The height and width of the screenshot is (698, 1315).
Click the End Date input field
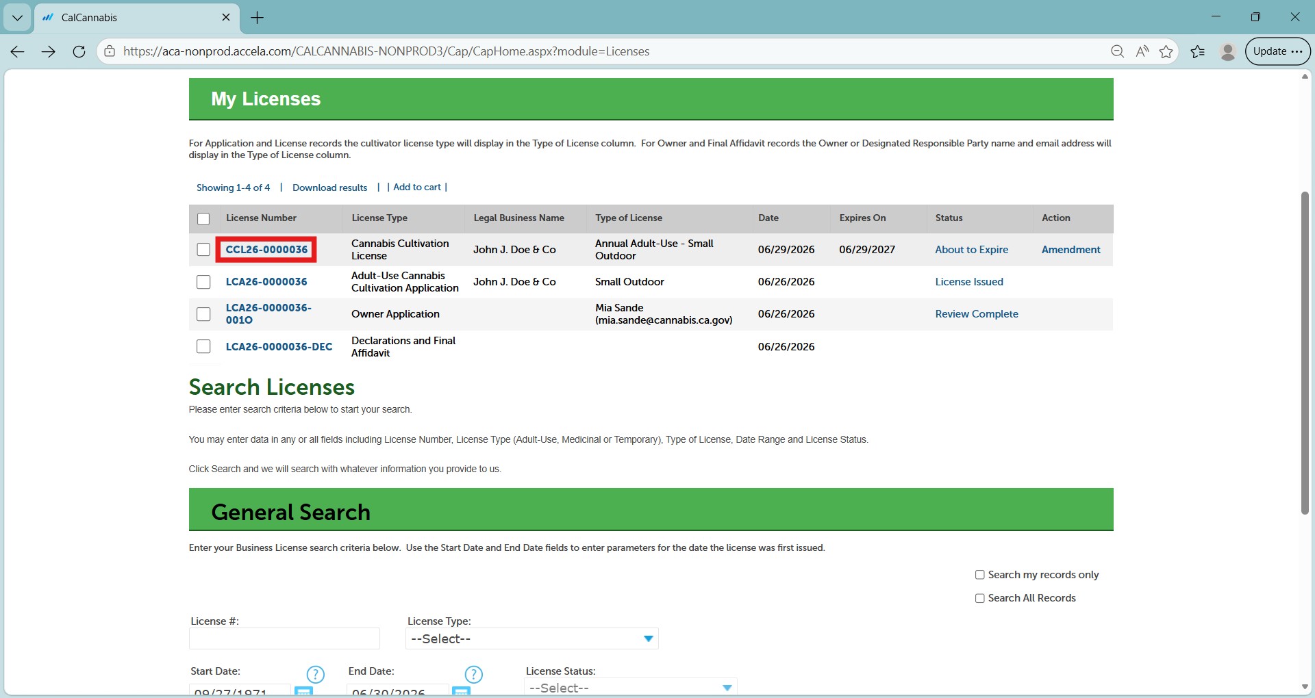[397, 690]
